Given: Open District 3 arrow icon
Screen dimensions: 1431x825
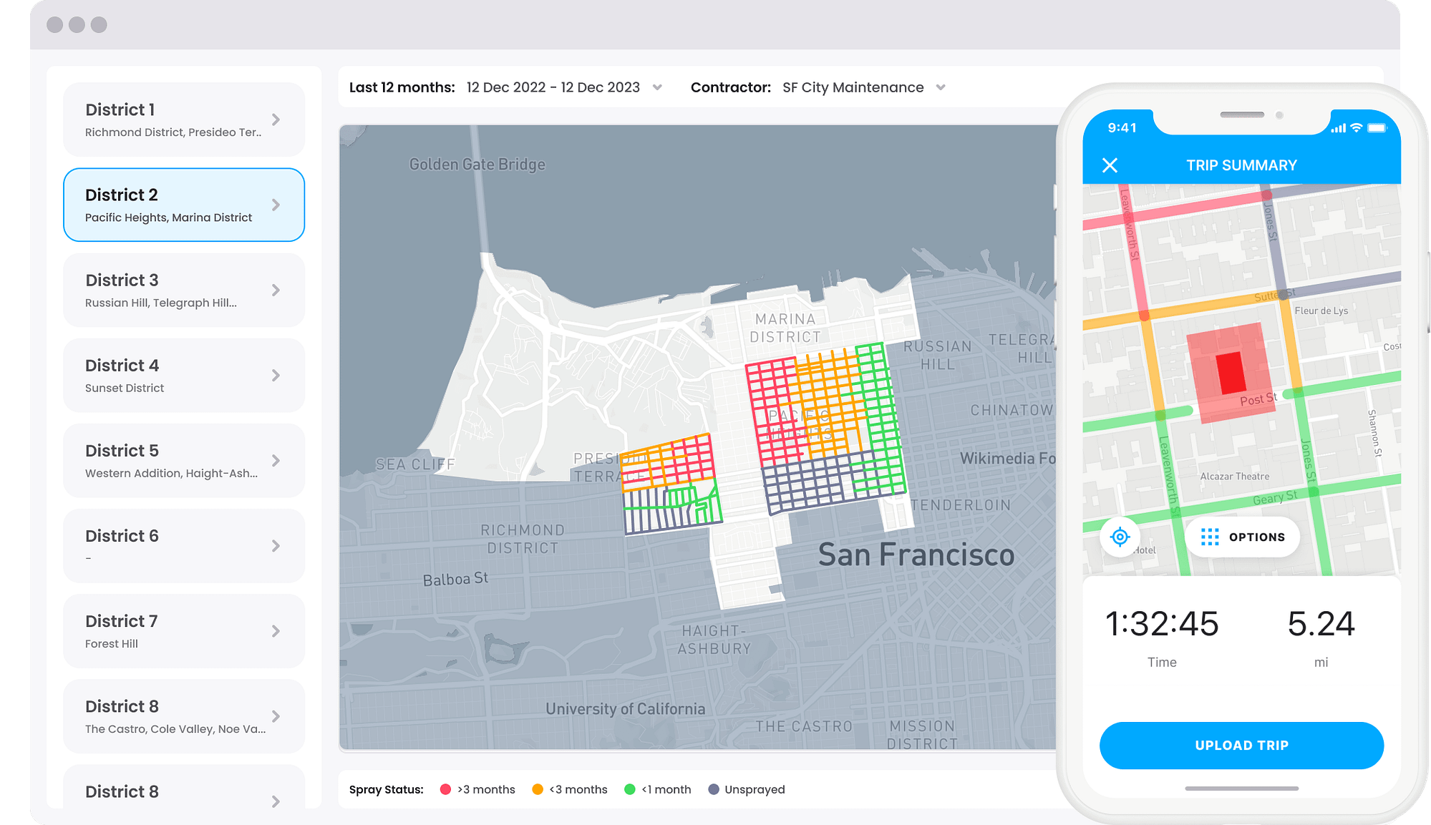Looking at the screenshot, I should [276, 290].
